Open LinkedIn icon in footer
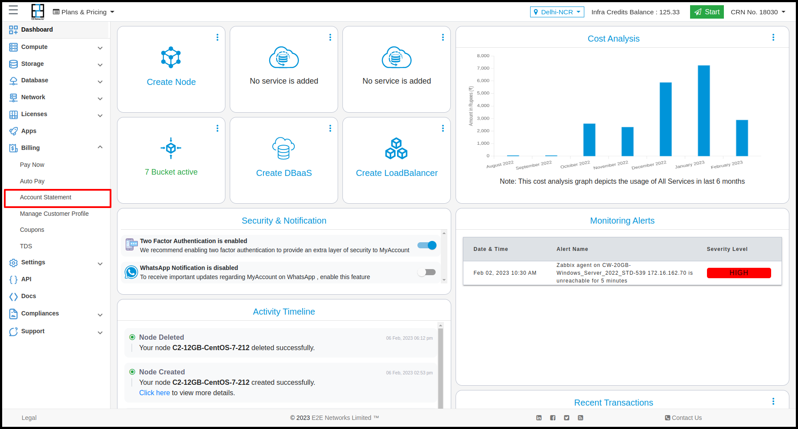Screen dimensions: 798x429 click(x=539, y=418)
